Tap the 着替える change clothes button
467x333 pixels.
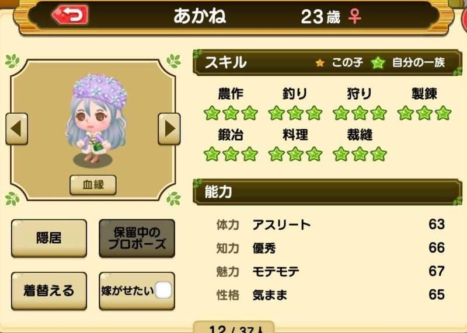click(49, 291)
